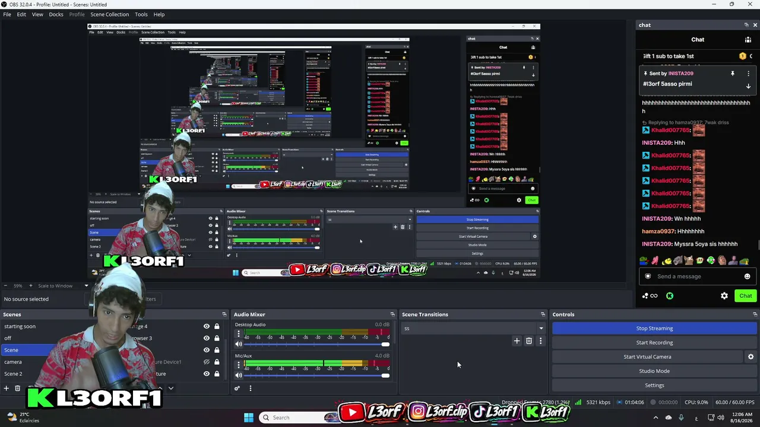Open the Scene Collection menu
This screenshot has width=760, height=427.
tap(109, 14)
